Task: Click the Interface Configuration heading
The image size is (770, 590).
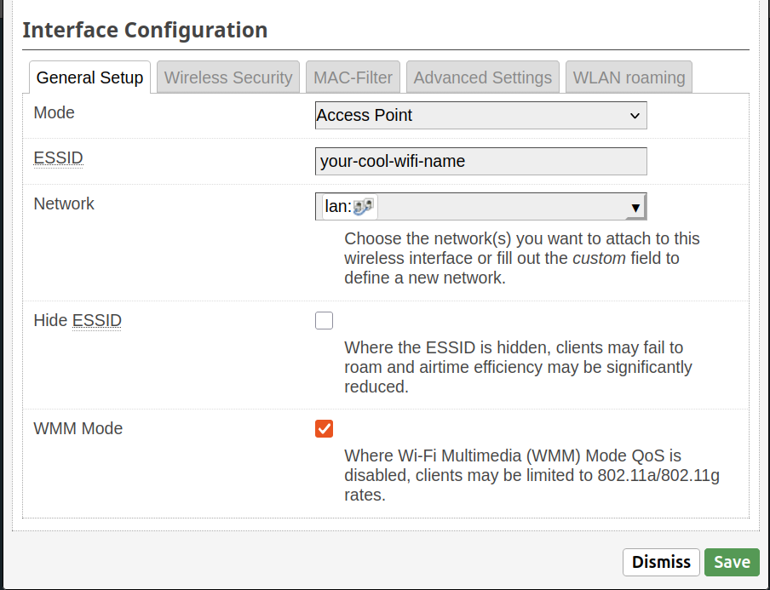Action: 145,30
